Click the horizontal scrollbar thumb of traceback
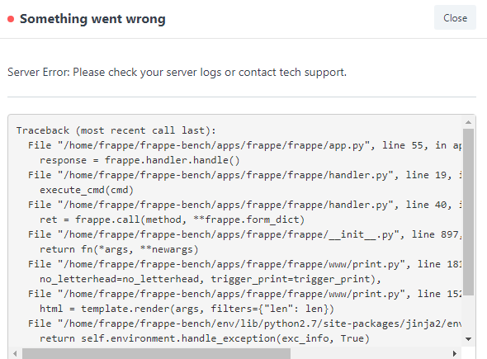Image resolution: width=487 pixels, height=359 pixels. point(156,353)
